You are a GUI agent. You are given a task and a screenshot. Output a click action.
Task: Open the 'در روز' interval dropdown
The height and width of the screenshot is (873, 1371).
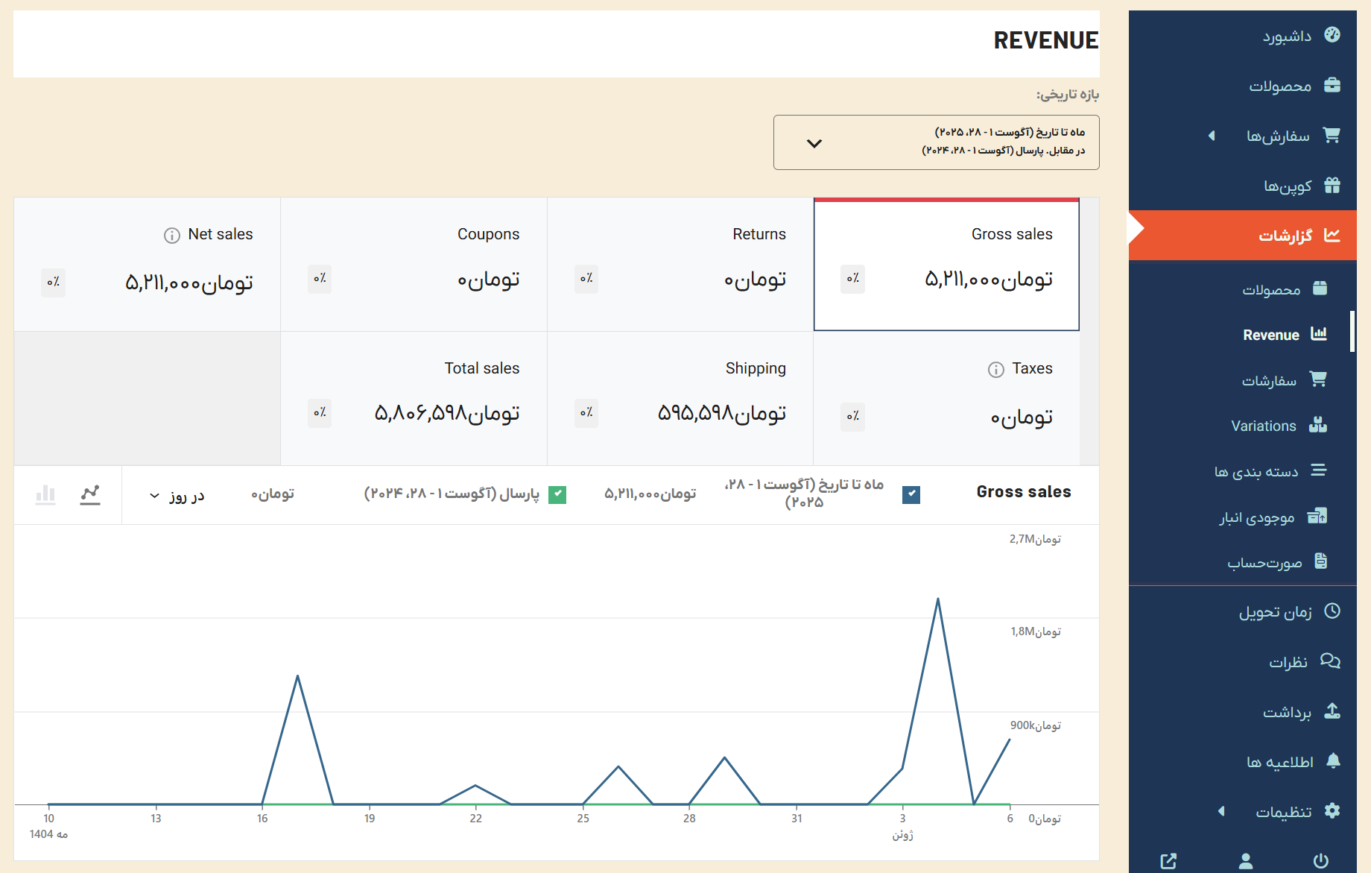[x=177, y=496]
